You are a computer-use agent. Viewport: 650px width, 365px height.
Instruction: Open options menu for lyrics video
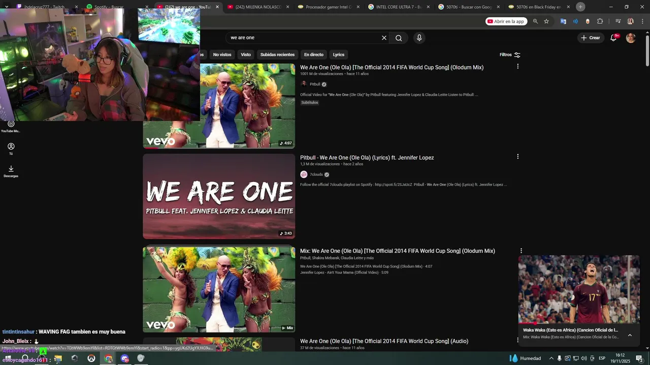[x=517, y=157]
